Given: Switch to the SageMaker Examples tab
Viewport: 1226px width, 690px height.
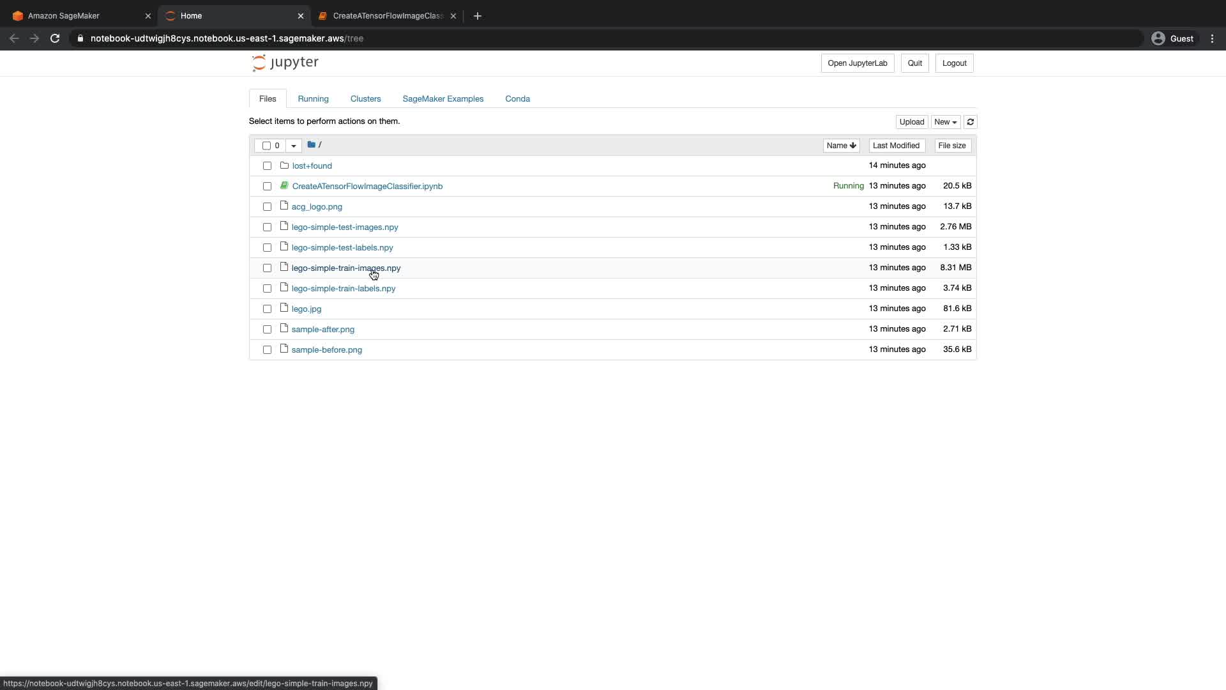Looking at the screenshot, I should [443, 99].
